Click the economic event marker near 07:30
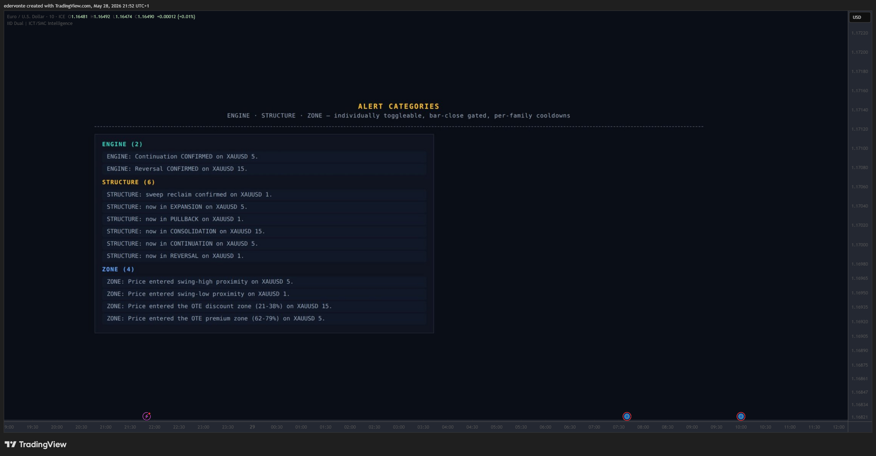The width and height of the screenshot is (876, 456). pyautogui.click(x=627, y=416)
